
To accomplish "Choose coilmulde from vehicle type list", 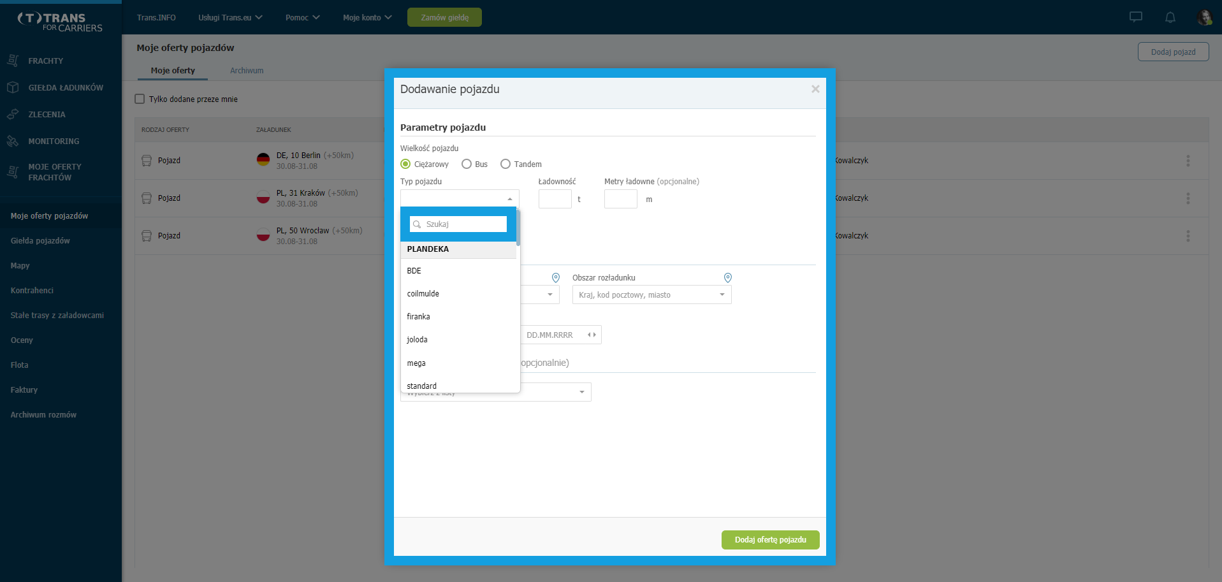I will click(458, 294).
